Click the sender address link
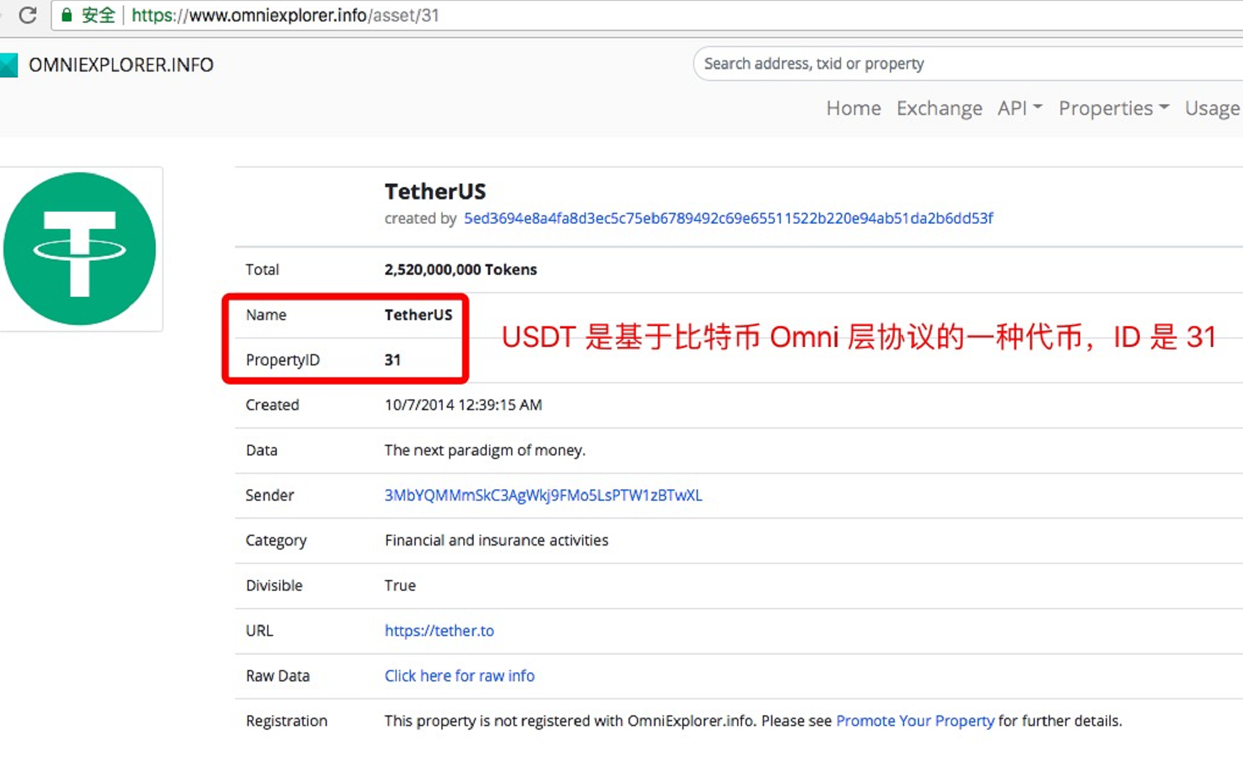This screenshot has height=769, width=1243. [542, 495]
